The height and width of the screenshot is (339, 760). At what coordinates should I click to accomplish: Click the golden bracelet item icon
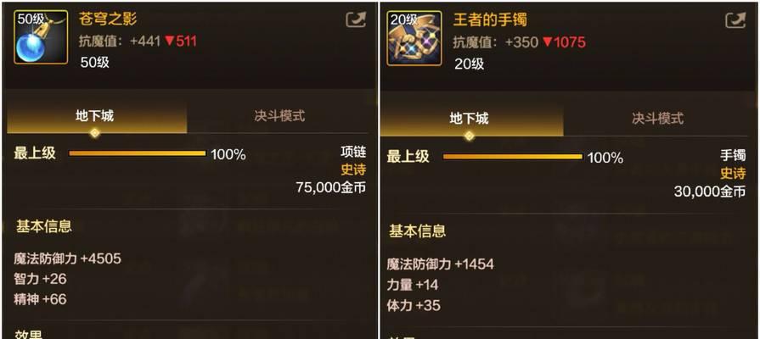(414, 38)
